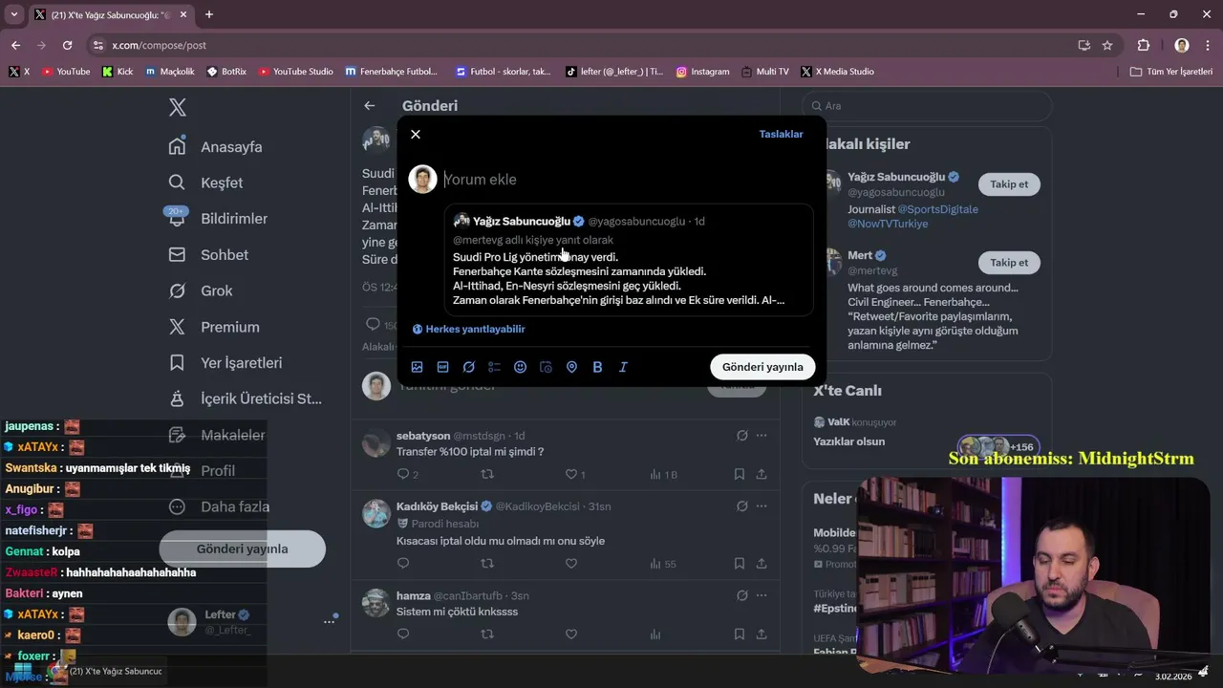The width and height of the screenshot is (1223, 688).
Task: Like sebatyson's post
Action: pyautogui.click(x=571, y=474)
